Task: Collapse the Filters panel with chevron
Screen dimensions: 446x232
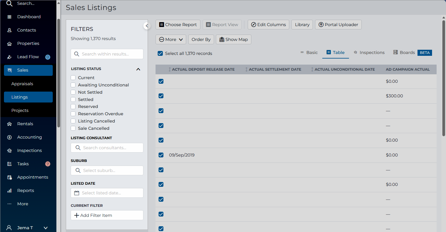Action: coord(147,26)
